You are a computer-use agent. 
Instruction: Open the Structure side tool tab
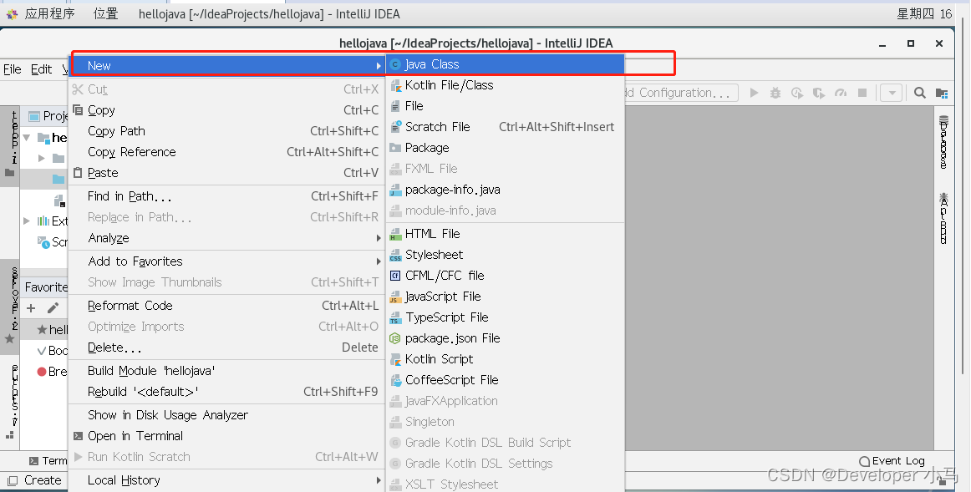10,403
